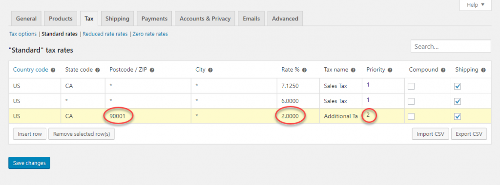Uncheck Shipping for the 6.0000 rate row

[x=458, y=101]
